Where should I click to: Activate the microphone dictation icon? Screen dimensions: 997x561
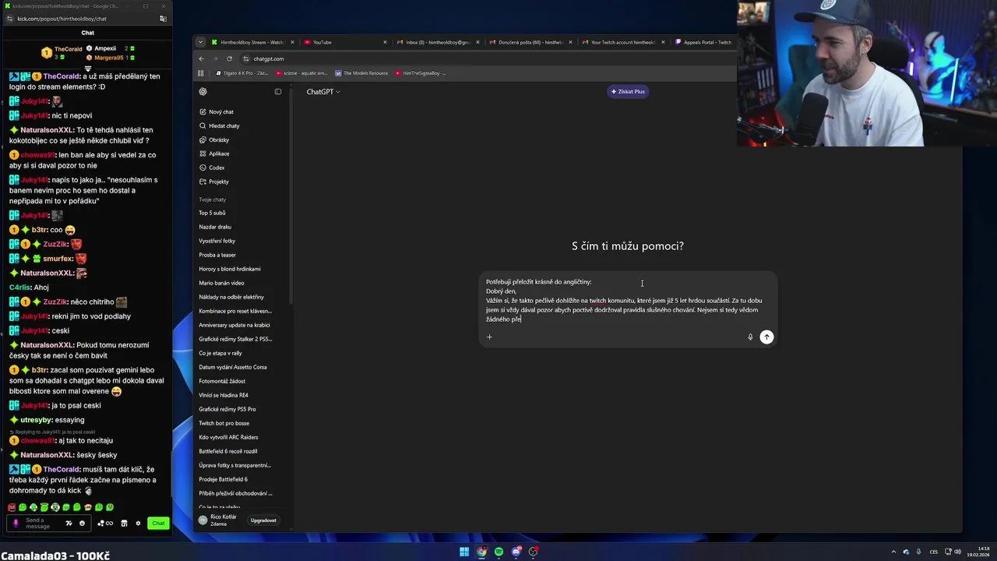(x=750, y=337)
